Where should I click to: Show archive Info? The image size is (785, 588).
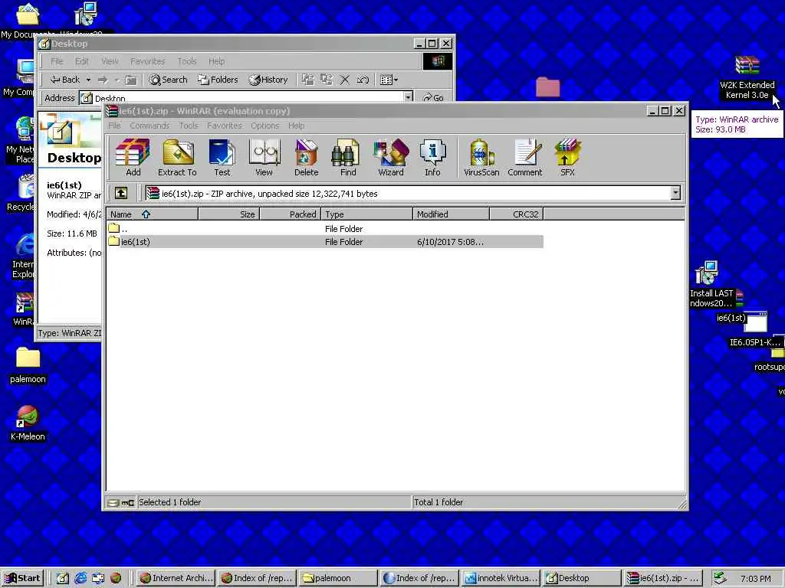coord(432,158)
